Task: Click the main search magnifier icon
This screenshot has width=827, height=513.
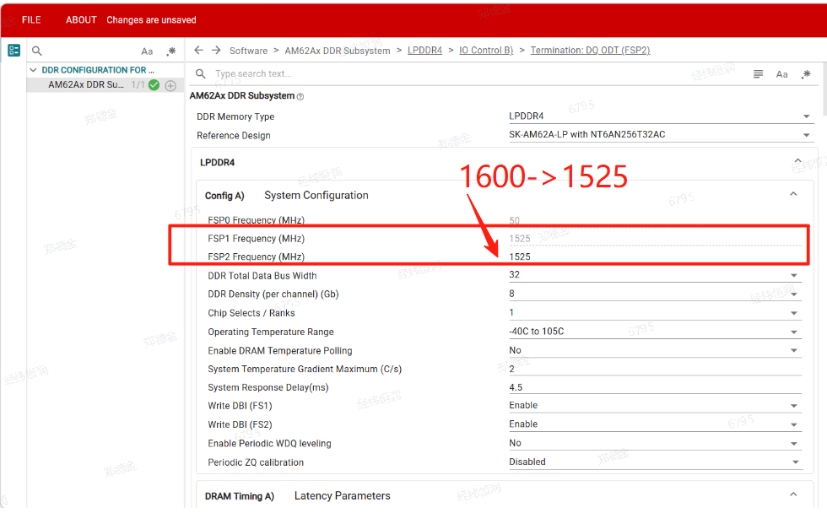Action: pyautogui.click(x=201, y=73)
